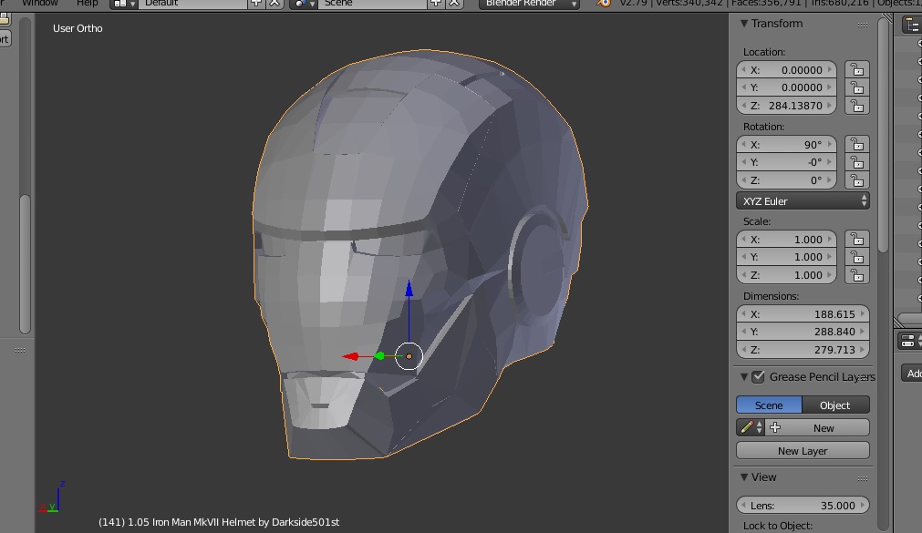Click the New Layer button

click(x=802, y=451)
